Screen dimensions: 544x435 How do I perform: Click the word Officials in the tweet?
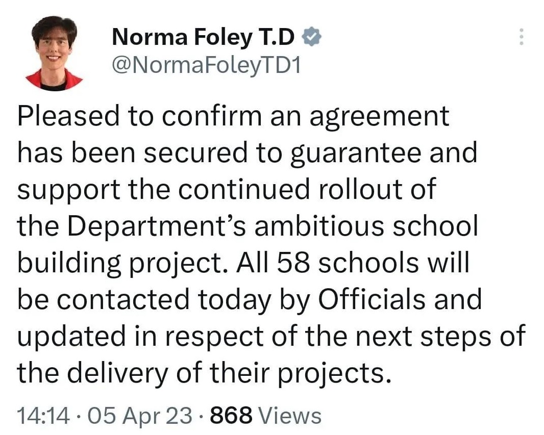(371, 299)
